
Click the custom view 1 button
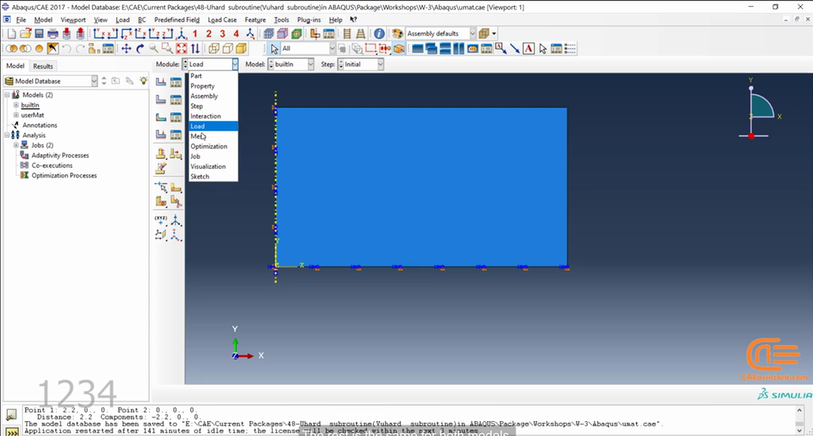click(x=195, y=34)
